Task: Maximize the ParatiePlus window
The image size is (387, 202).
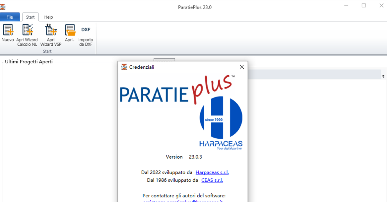Action: coord(364,6)
